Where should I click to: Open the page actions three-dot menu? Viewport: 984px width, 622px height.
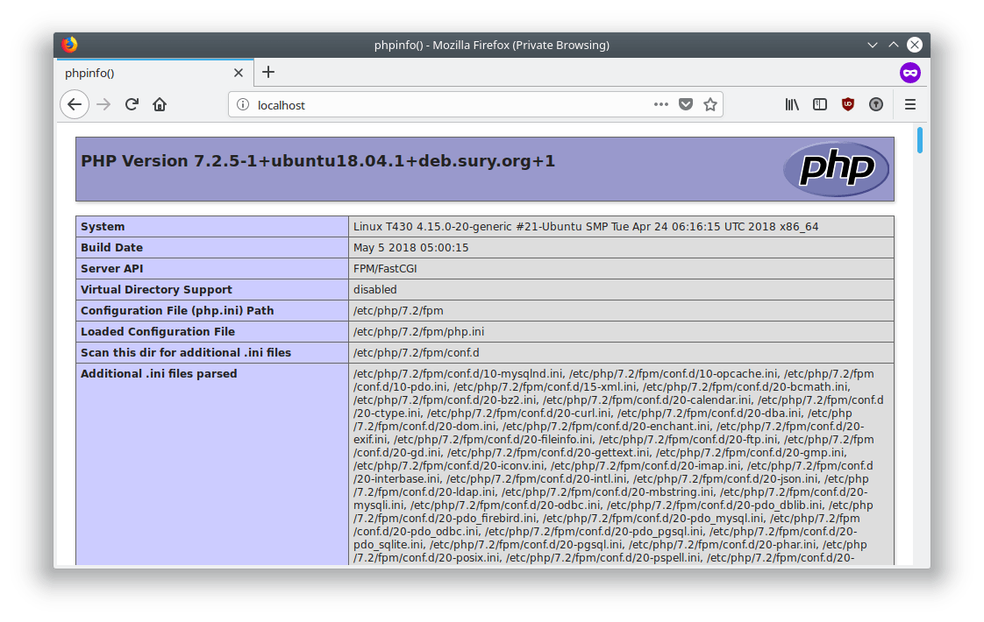click(x=660, y=105)
